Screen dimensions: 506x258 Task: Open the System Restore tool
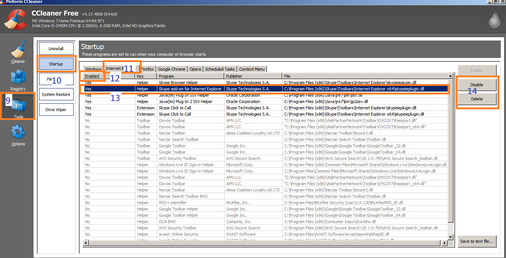pos(56,94)
